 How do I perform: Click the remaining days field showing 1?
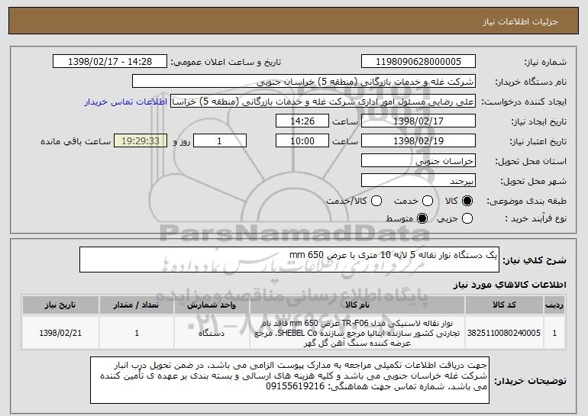(220, 141)
